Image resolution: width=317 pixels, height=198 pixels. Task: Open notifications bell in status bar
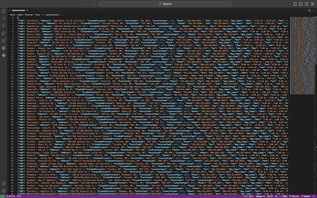[x=314, y=196]
